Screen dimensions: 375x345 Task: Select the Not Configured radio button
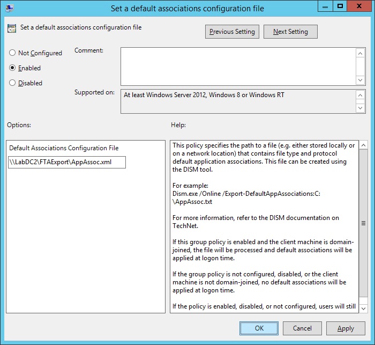pyautogui.click(x=12, y=53)
